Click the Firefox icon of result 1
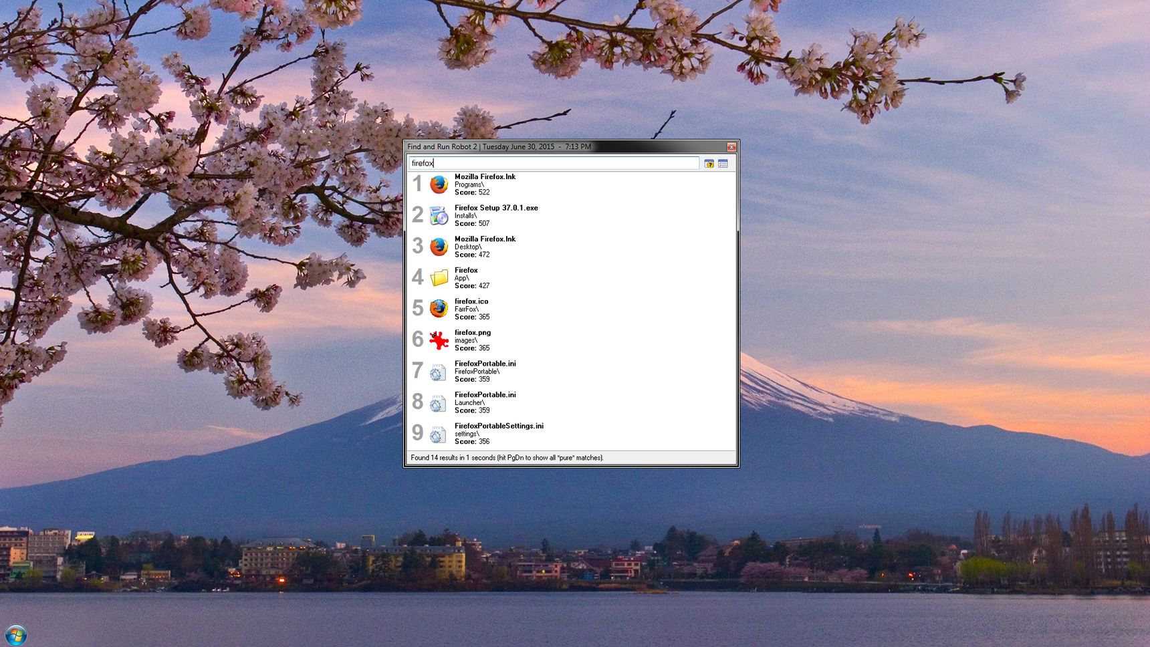Viewport: 1150px width, 647px height. pyautogui.click(x=439, y=184)
